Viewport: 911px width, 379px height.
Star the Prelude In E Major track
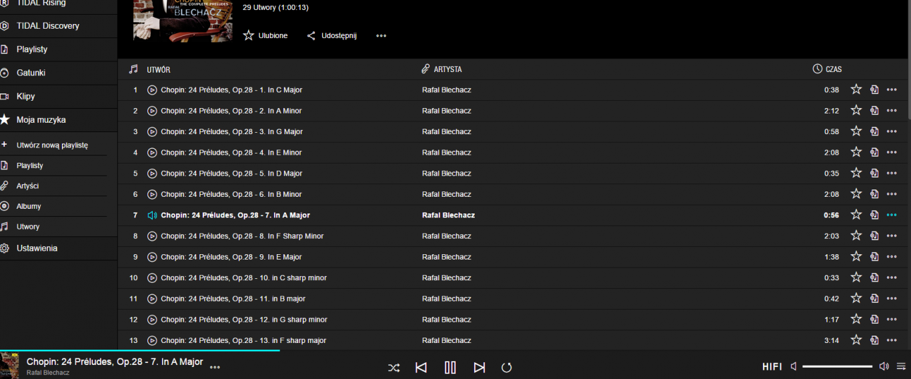(856, 256)
